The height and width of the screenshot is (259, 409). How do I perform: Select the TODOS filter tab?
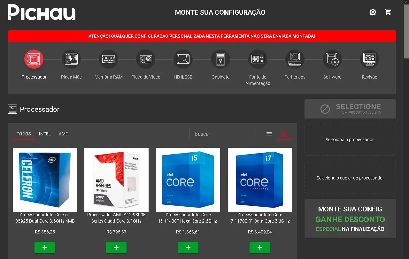click(x=24, y=134)
